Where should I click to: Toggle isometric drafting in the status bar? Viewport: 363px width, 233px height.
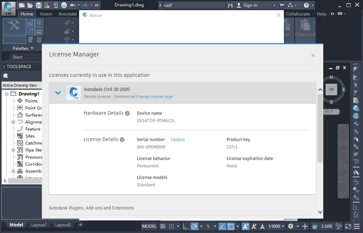208,226
